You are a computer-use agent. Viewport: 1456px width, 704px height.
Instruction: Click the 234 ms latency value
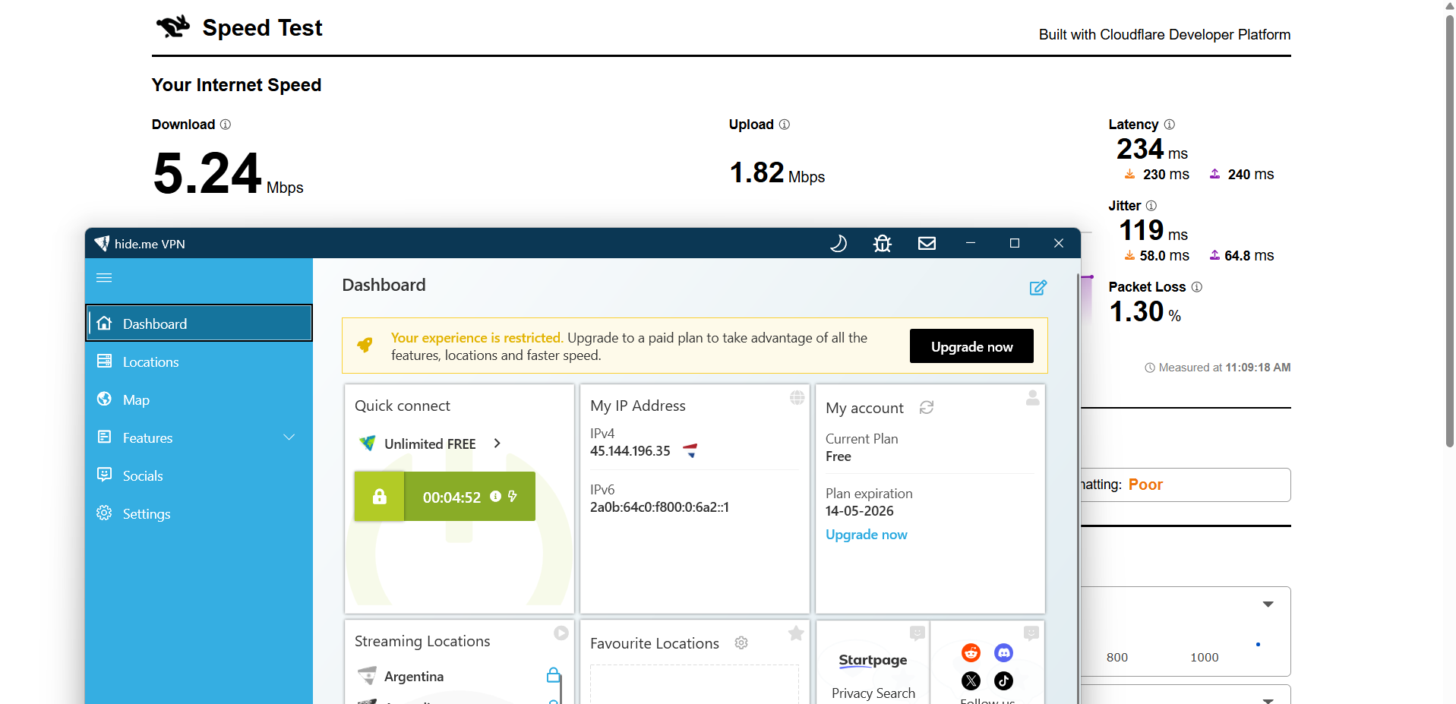(x=1152, y=149)
